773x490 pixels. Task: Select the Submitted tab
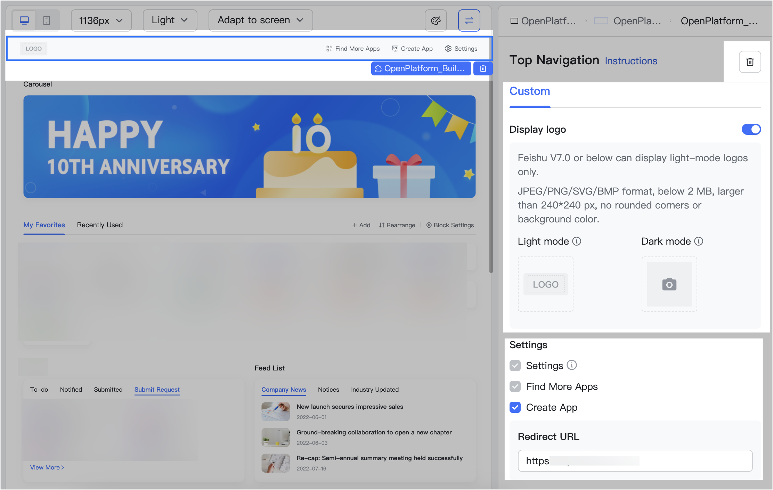click(108, 390)
